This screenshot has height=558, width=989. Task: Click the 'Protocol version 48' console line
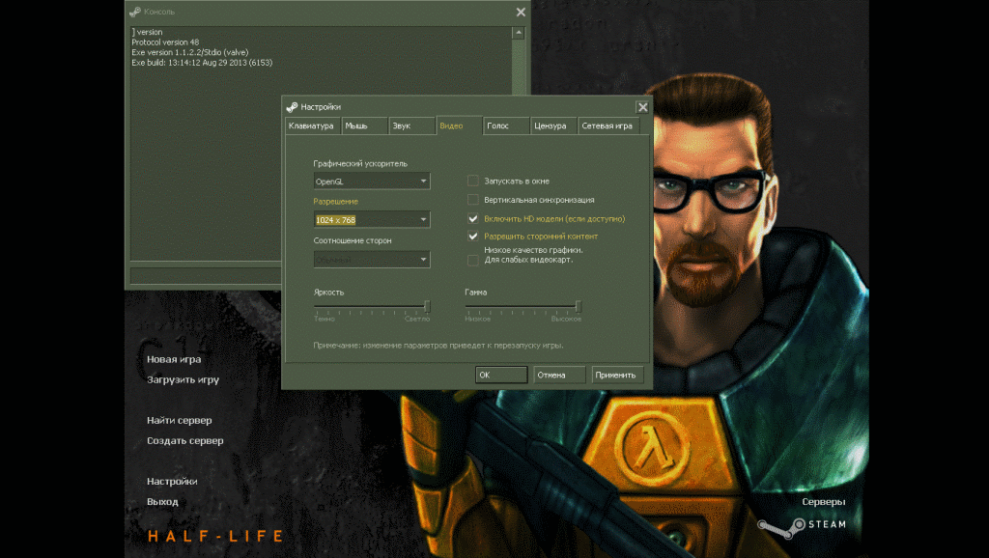pos(165,42)
